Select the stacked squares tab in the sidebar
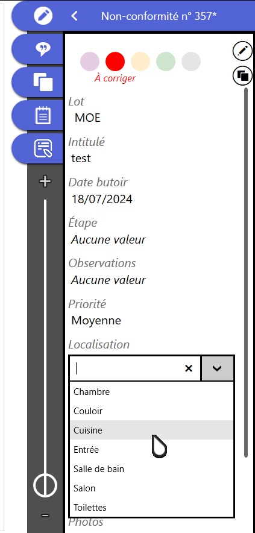Viewport: 255px width, 533px height. [x=43, y=82]
